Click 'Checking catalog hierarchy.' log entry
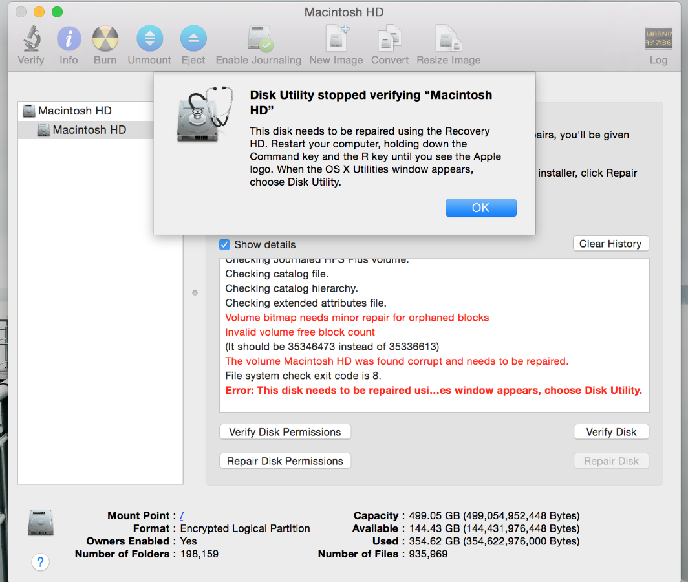 pos(292,288)
